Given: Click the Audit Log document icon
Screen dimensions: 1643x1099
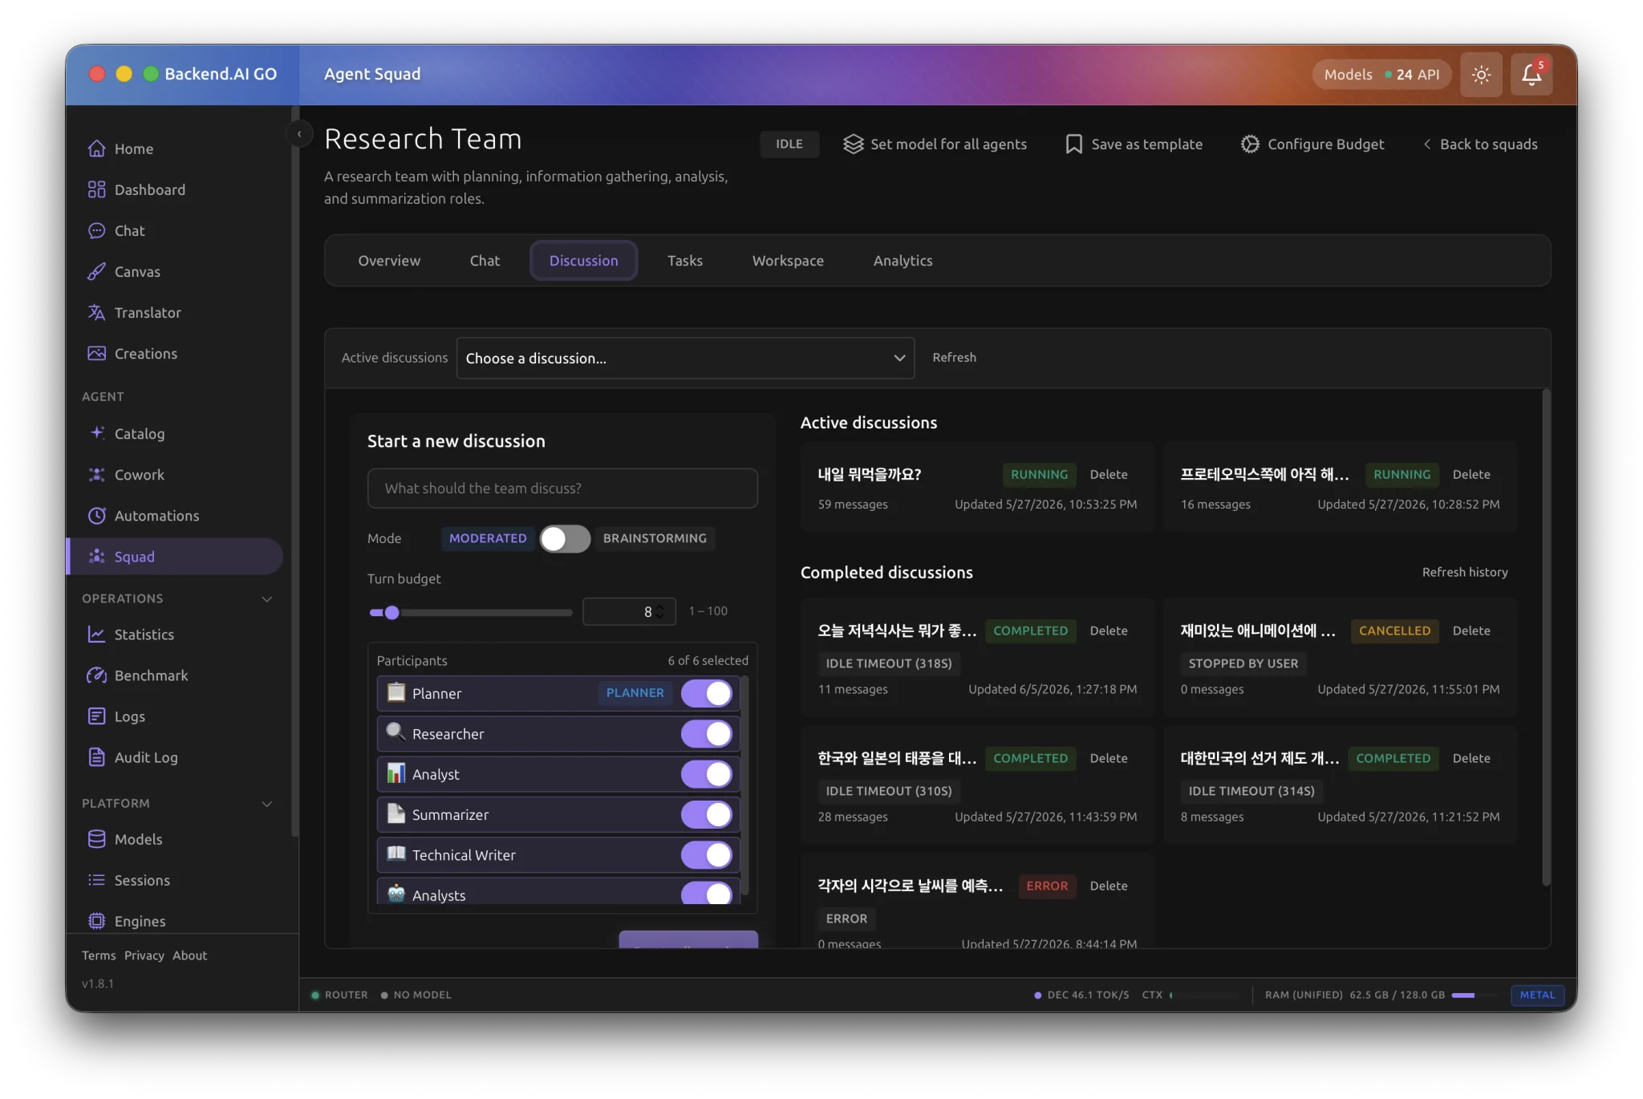Looking at the screenshot, I should tap(96, 756).
